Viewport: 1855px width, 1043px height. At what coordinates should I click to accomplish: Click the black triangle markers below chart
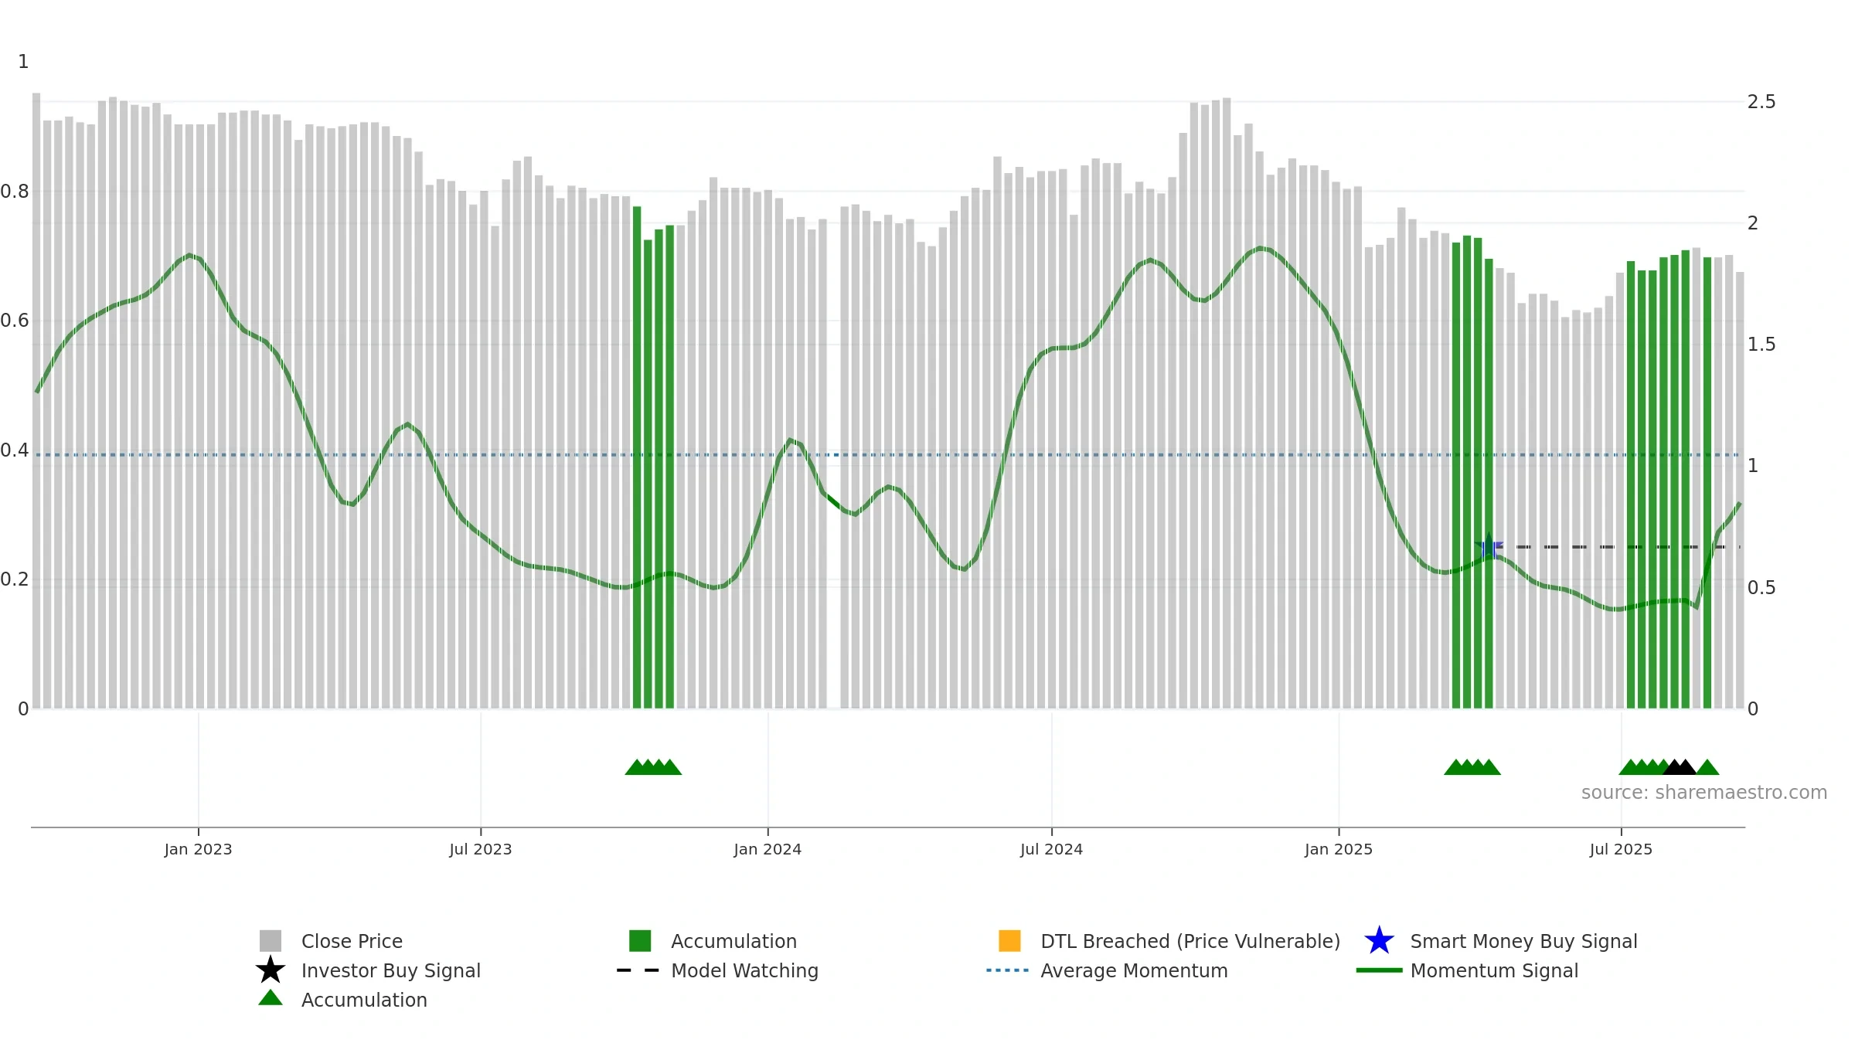point(1679,767)
